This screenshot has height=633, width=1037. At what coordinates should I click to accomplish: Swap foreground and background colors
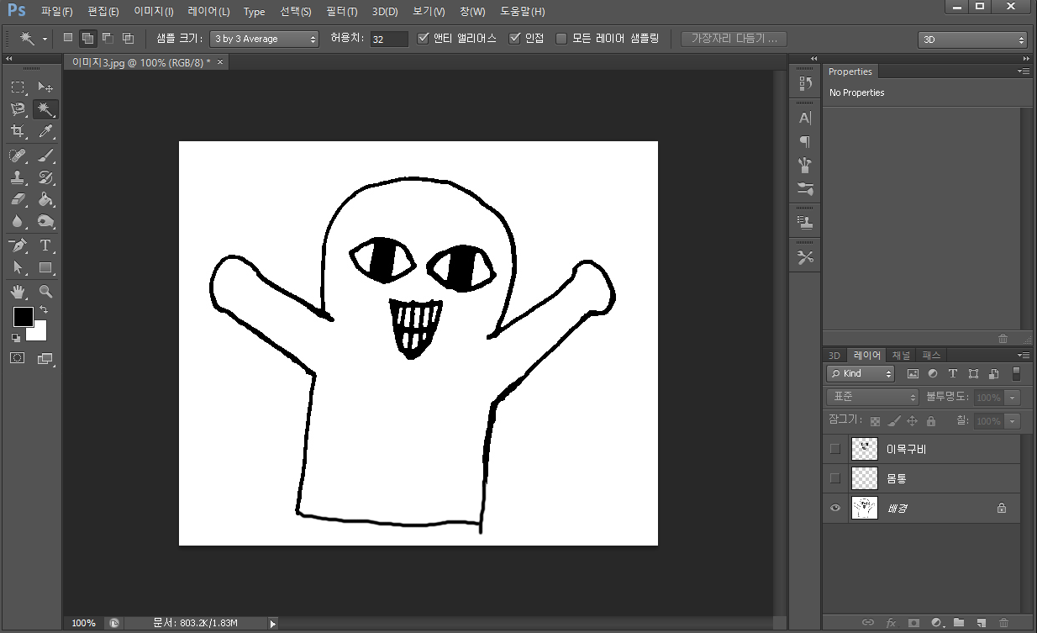pyautogui.click(x=44, y=310)
